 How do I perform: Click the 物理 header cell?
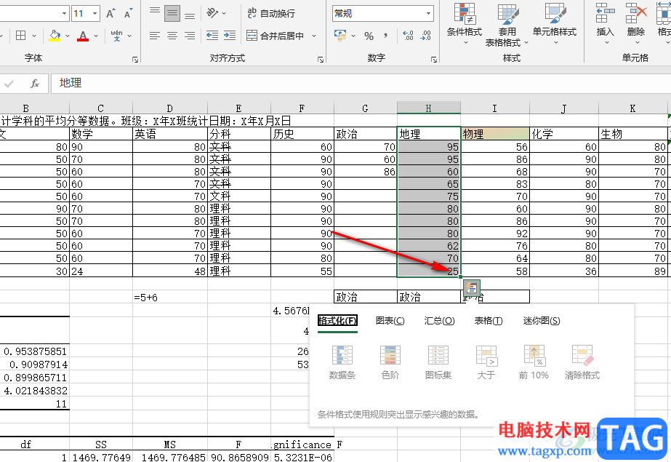(495, 134)
